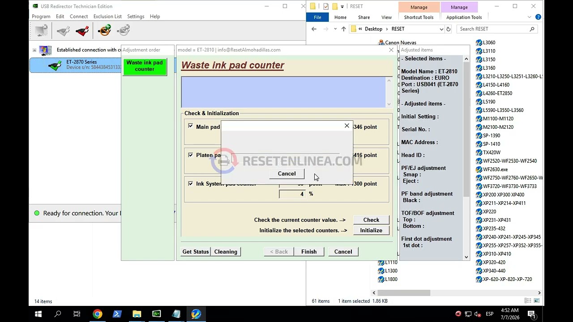
Task: Switch to the Share ribbon tab
Action: [x=364, y=17]
